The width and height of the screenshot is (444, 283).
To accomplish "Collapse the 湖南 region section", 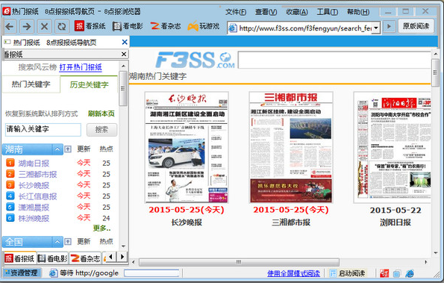I will pos(57,149).
